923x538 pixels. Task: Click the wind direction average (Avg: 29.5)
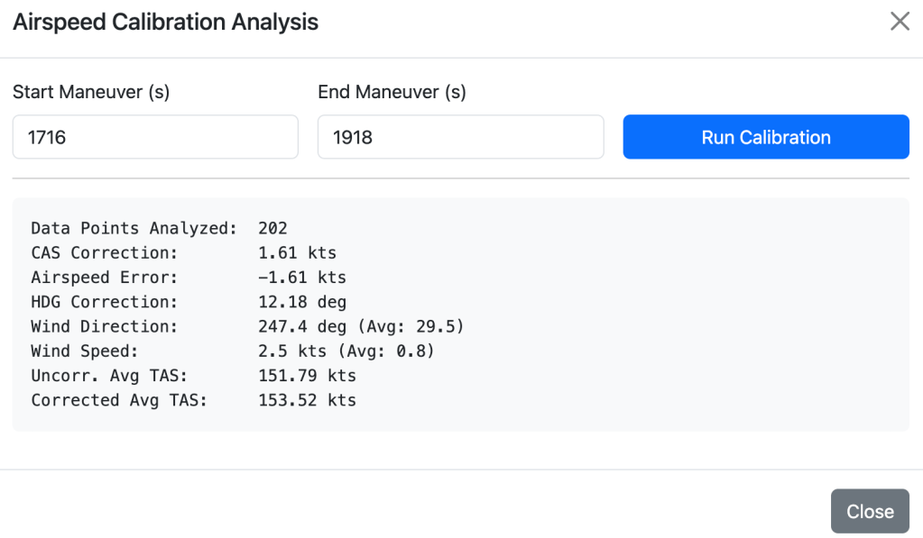pyautogui.click(x=411, y=326)
